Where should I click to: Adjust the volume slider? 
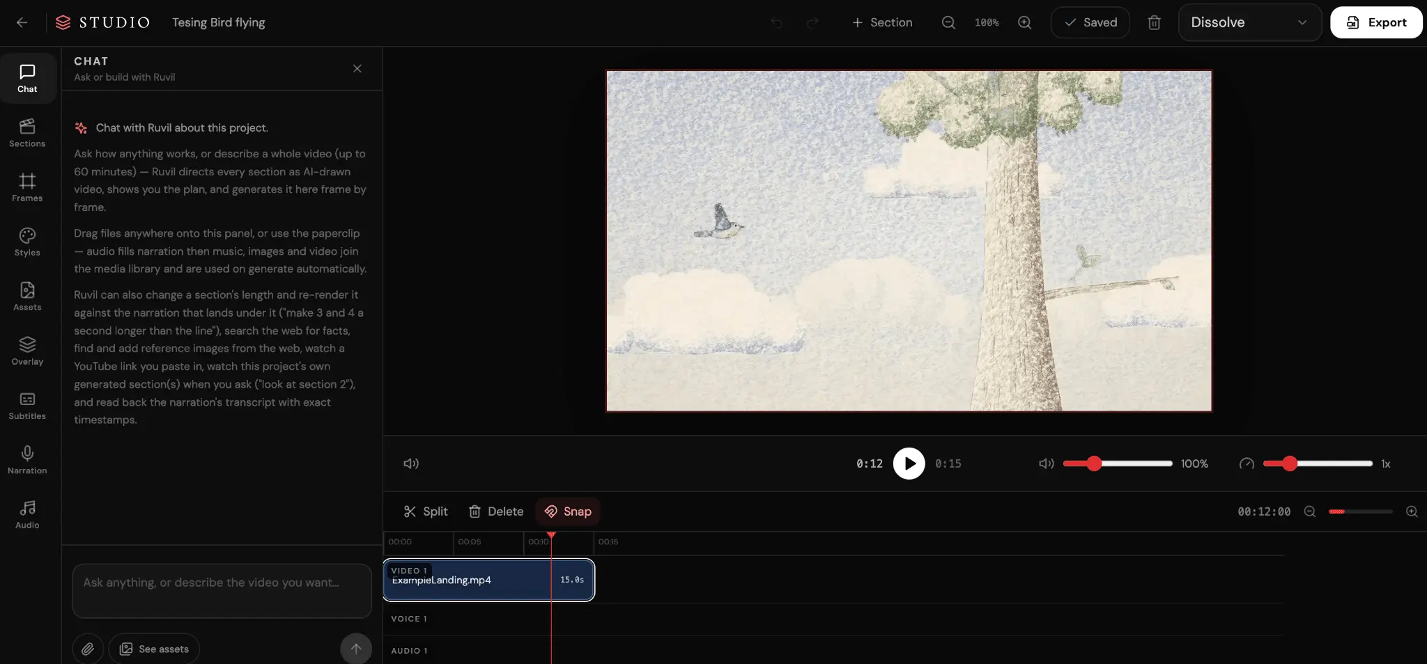click(x=1118, y=464)
